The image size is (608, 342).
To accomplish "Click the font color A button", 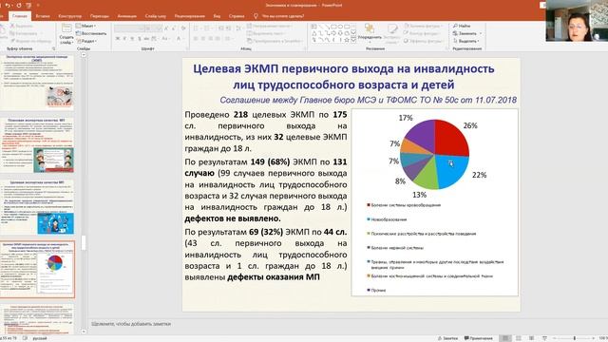I will pyautogui.click(x=179, y=39).
